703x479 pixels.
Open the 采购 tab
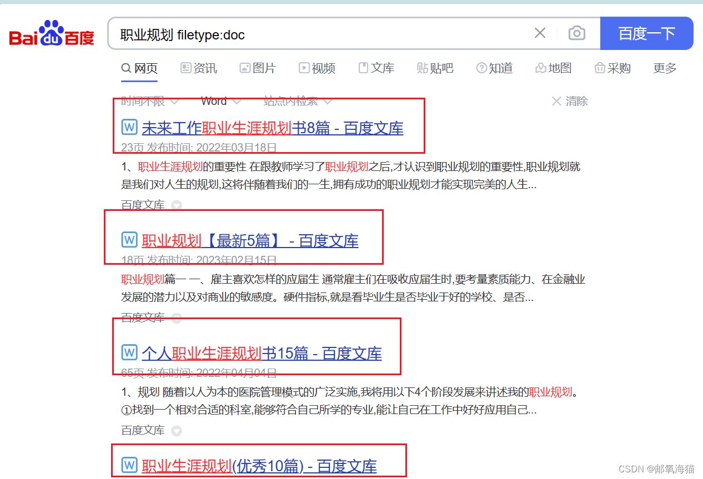click(612, 68)
